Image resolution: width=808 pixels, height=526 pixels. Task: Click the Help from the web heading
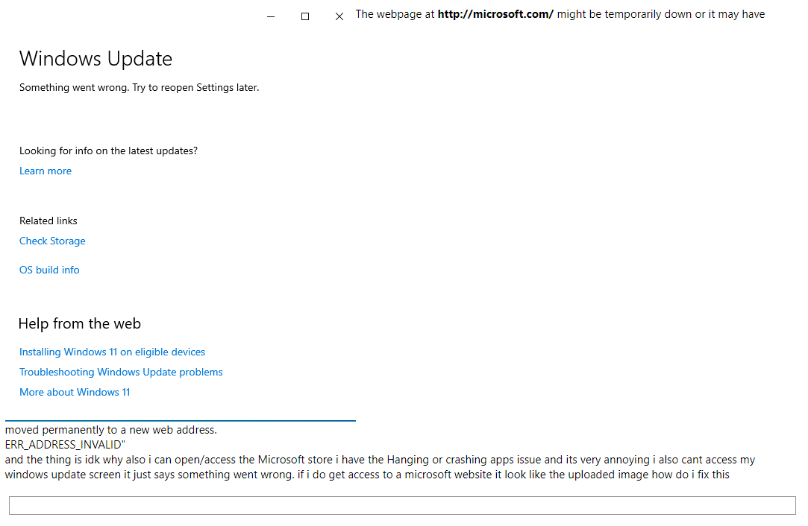[79, 323]
